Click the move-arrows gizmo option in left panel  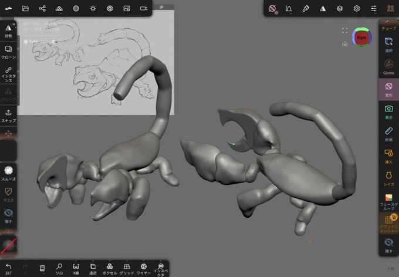(8, 133)
